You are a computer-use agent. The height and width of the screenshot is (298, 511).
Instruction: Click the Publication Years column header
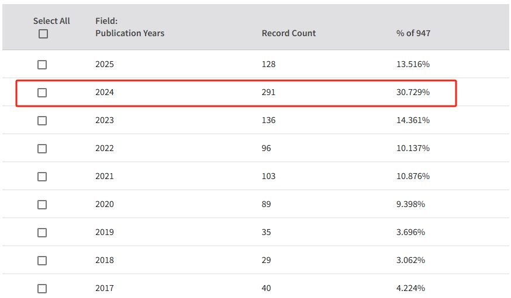tap(130, 33)
